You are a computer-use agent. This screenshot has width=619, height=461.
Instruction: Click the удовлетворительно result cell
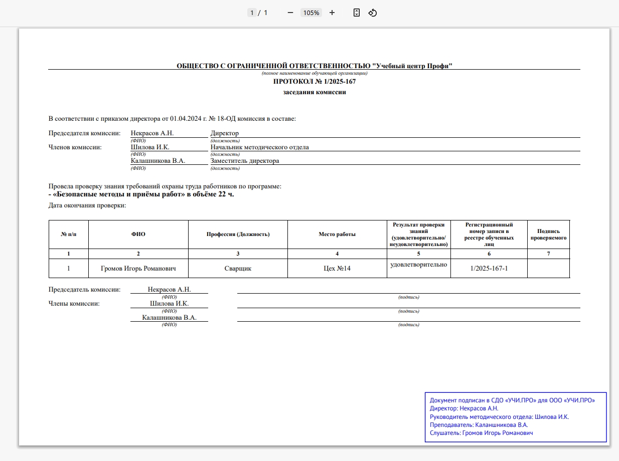[x=419, y=265]
